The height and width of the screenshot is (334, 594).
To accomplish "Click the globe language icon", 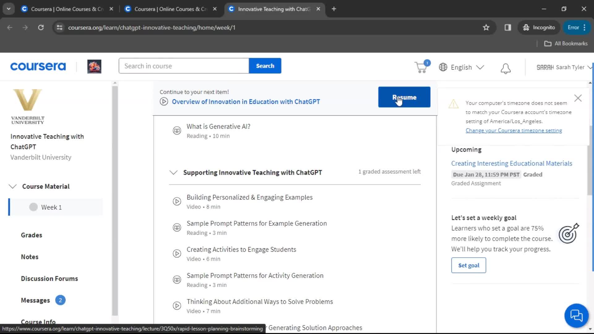I will (443, 67).
